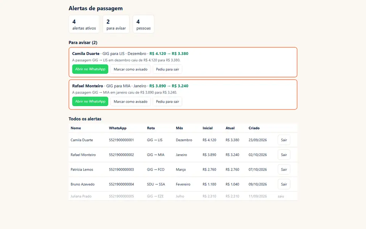Viewport: 366px width, 229px height.
Task: Click Camila Duarte name in the table
Action: click(x=82, y=140)
